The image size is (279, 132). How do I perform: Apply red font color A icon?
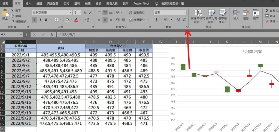[x=76, y=20]
